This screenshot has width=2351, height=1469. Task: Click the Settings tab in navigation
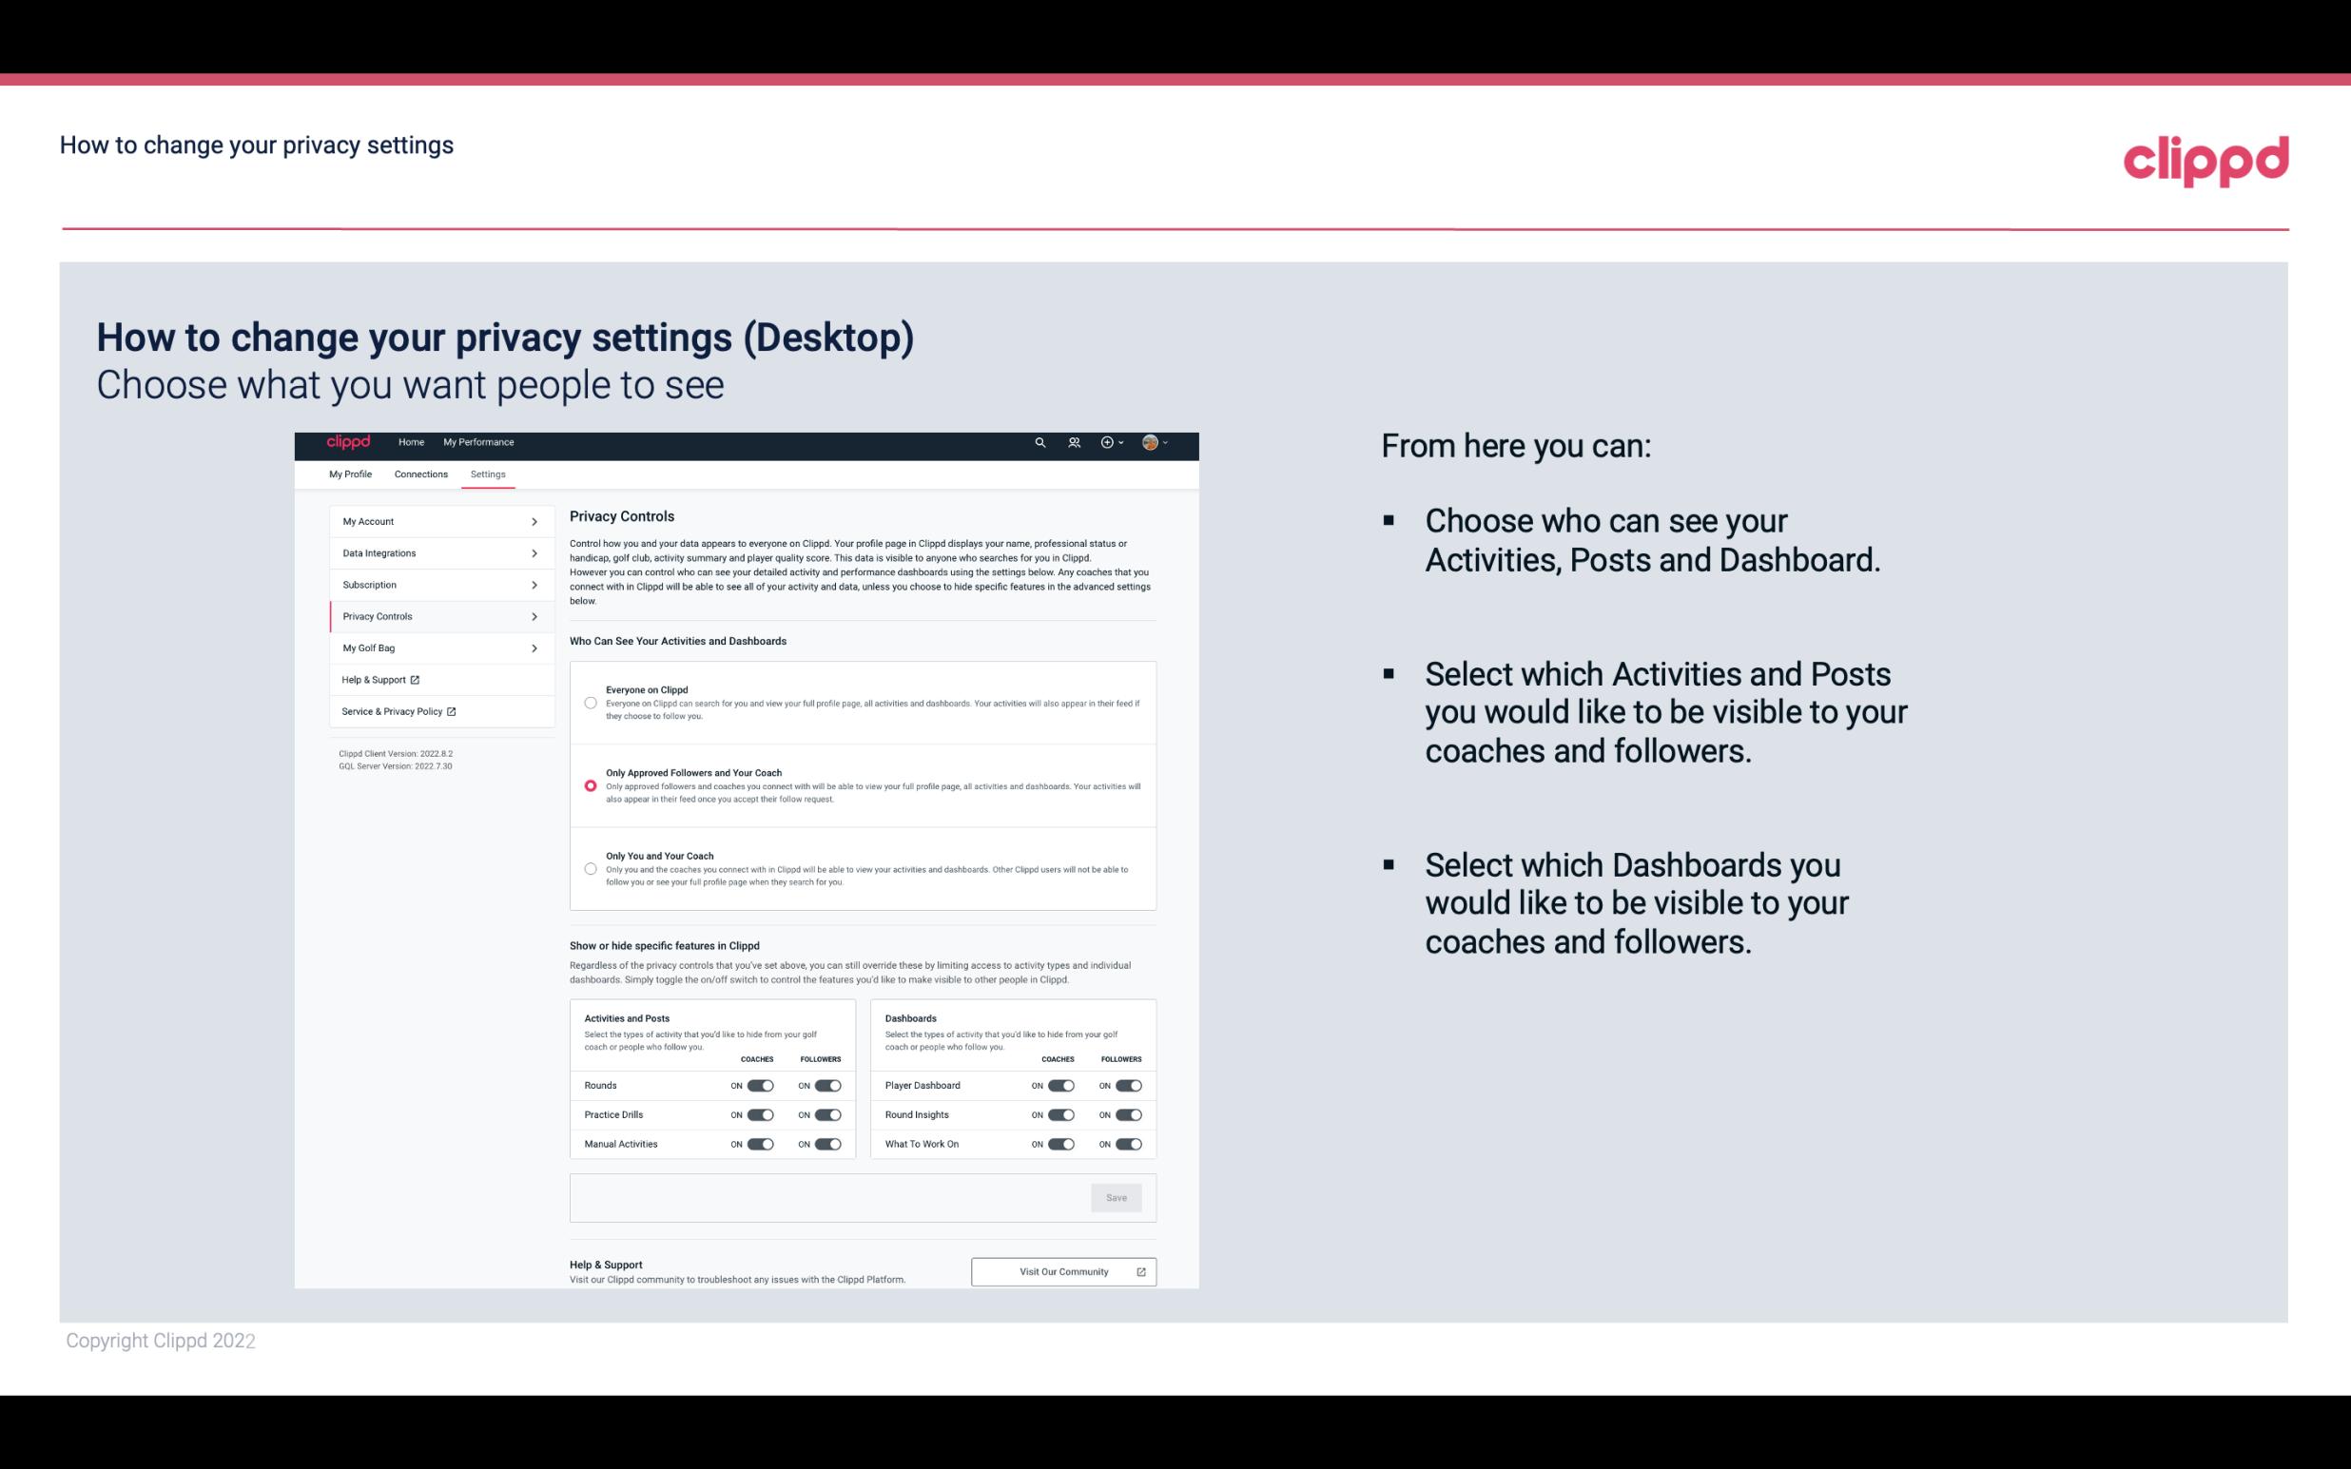pyautogui.click(x=488, y=474)
